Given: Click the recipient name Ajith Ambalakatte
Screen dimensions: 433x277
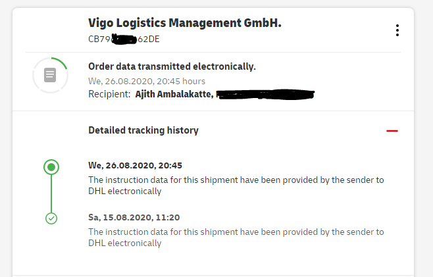Looking at the screenshot, I should (x=174, y=94).
